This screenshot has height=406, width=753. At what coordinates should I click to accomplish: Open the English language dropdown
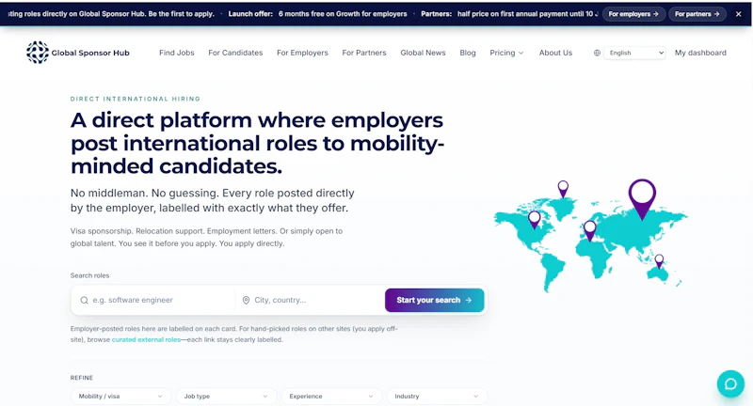634,53
